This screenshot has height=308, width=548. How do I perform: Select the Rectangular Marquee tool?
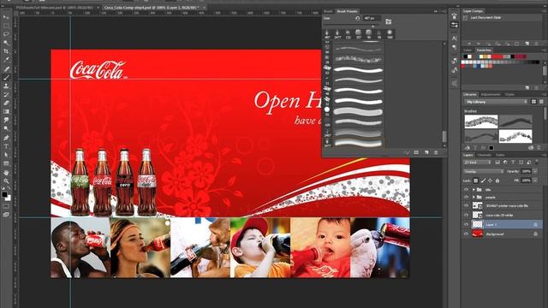click(x=6, y=26)
